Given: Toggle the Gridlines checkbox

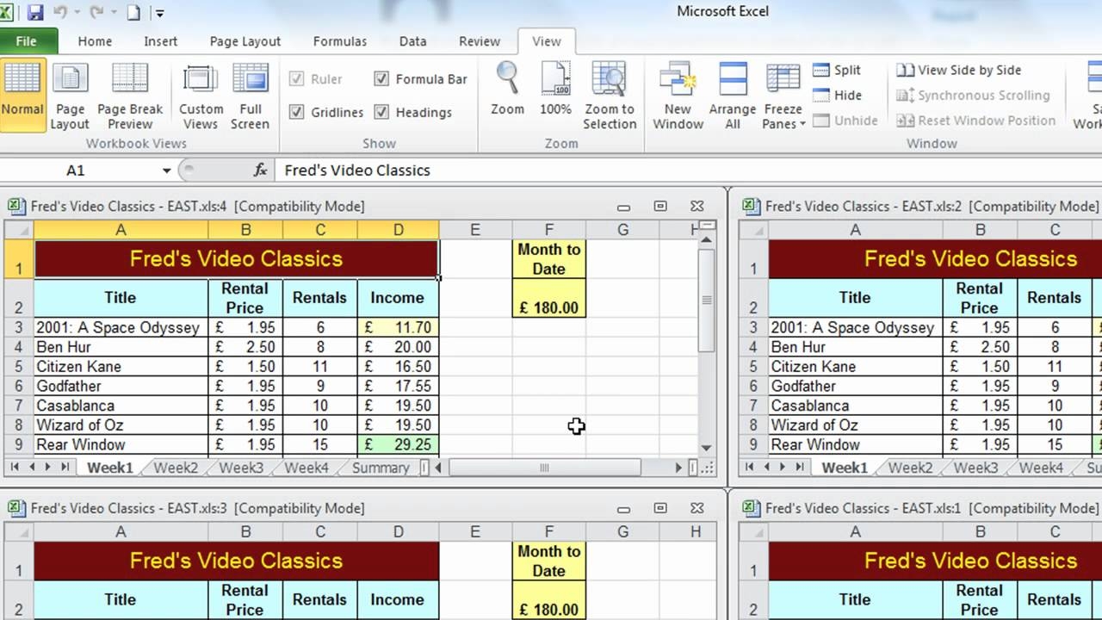Looking at the screenshot, I should click(x=297, y=112).
